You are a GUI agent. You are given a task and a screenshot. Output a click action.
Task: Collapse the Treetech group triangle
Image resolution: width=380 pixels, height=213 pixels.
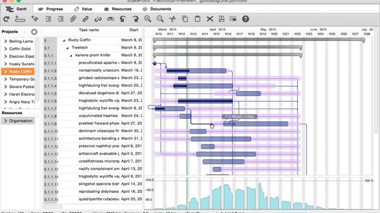[68, 48]
